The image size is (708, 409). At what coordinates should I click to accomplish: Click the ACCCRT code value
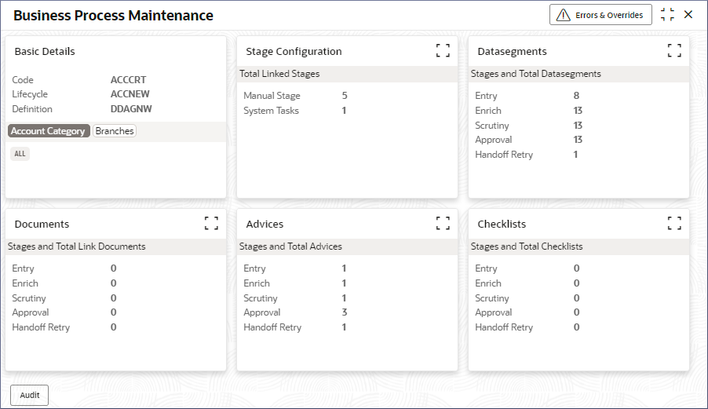tap(128, 80)
